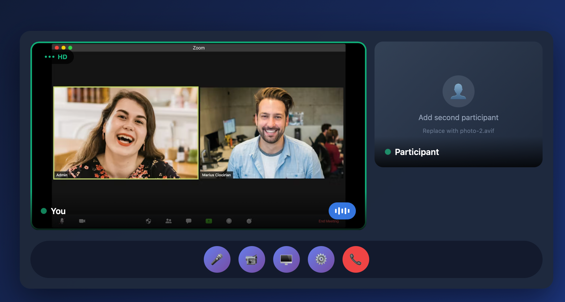The image size is (565, 302).
Task: Click the green Zoom share screen icon
Action: (x=209, y=221)
